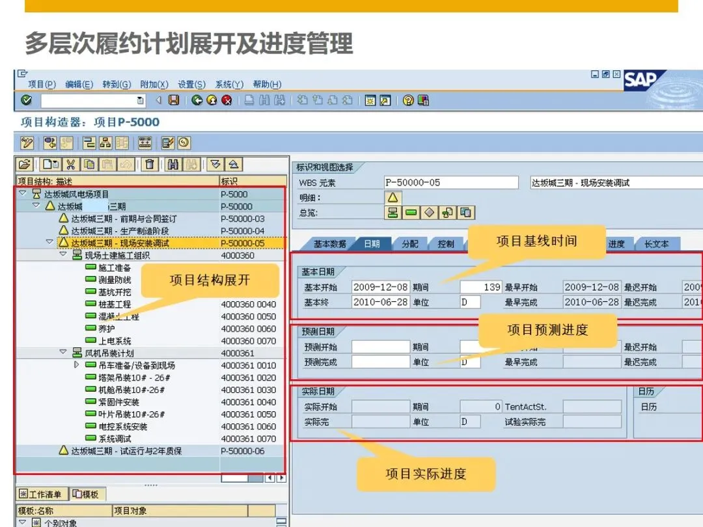The width and height of the screenshot is (703, 527).
Task: Click the 预测开始 forecast start field
Action: point(381,347)
